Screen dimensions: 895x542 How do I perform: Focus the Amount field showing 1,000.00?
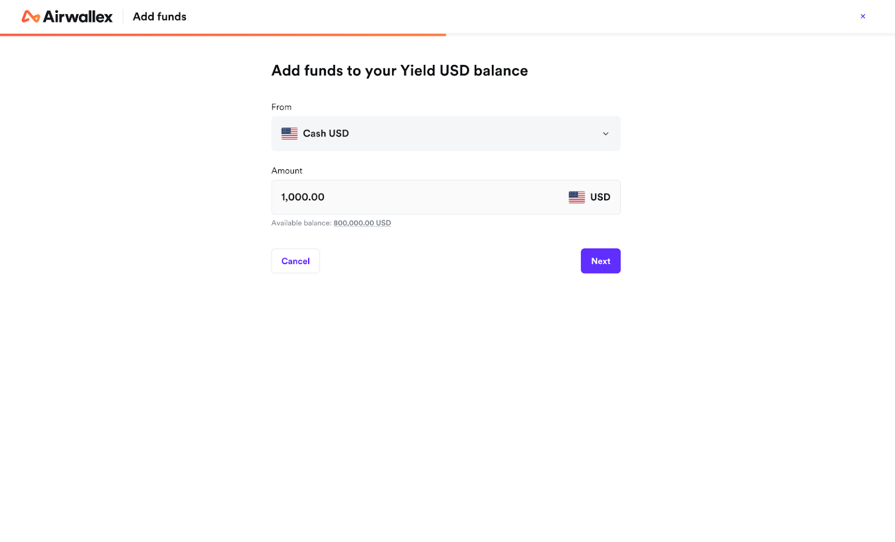point(414,197)
